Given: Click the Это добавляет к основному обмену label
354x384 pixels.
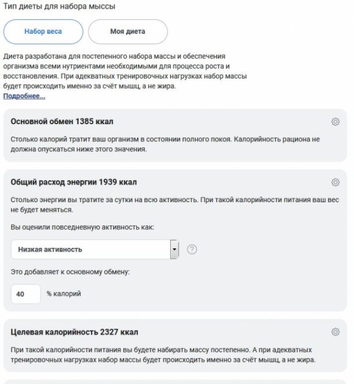Looking at the screenshot, I should click(x=70, y=272).
